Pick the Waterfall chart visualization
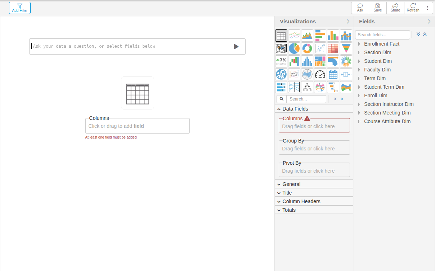Screen dimensions: 435x271 (294, 61)
